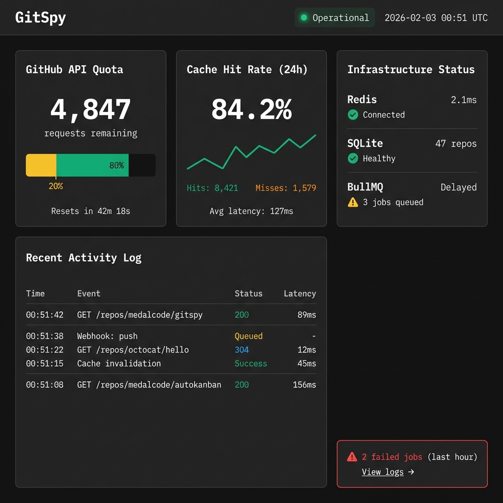Open the View logs link

click(383, 472)
